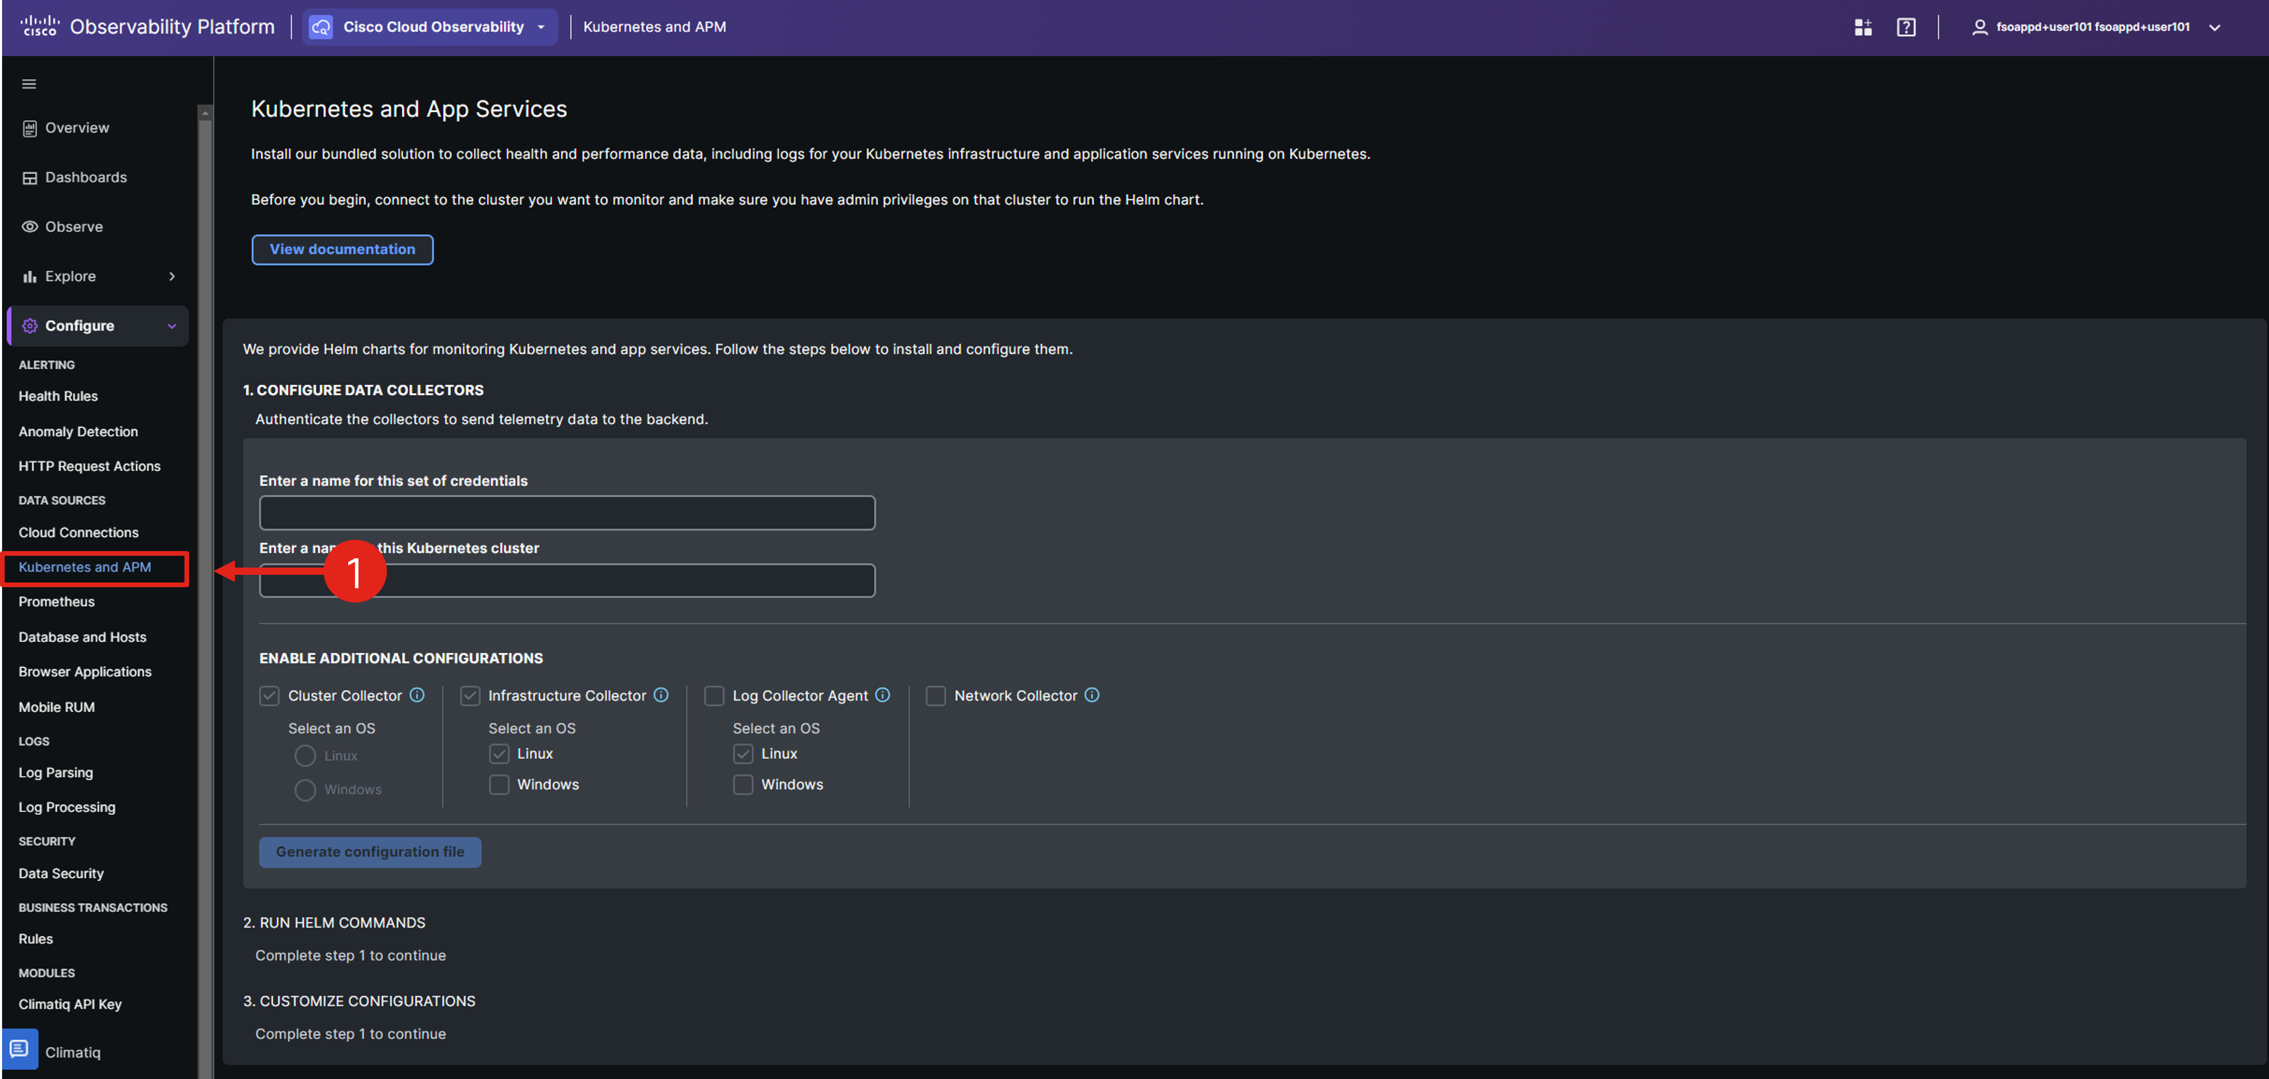Open Dashboards in the sidebar
This screenshot has height=1079, width=2269.
(x=86, y=177)
